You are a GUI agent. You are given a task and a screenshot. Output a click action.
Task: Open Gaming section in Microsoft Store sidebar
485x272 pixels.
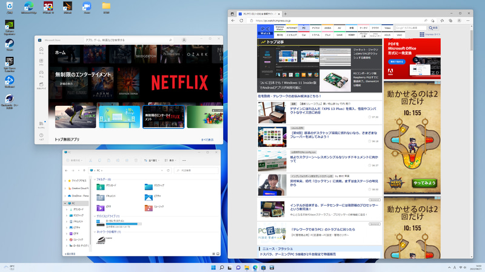coord(41,74)
